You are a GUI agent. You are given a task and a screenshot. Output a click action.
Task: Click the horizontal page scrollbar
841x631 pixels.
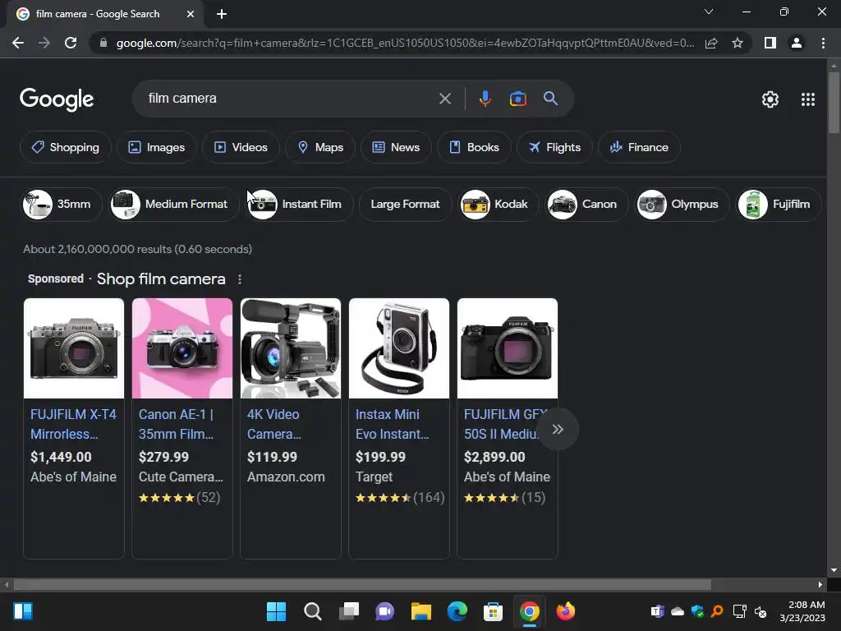click(362, 585)
